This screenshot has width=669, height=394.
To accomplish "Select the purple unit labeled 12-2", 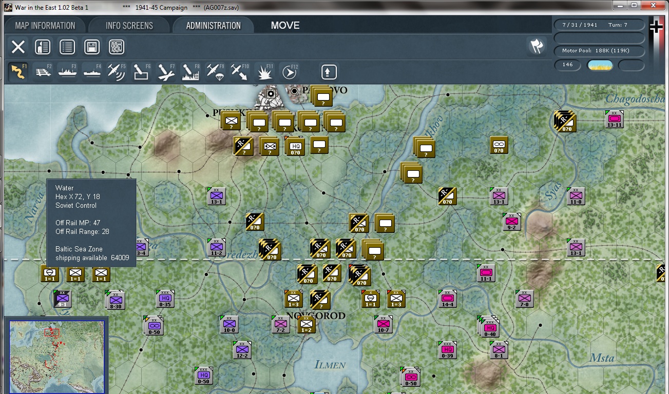I will tap(242, 350).
